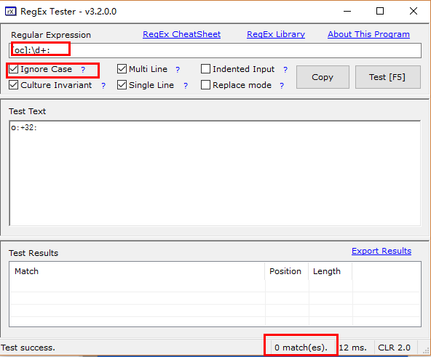Screen dimensions: 431x357
Task: Select the Position column header
Action: (286, 271)
